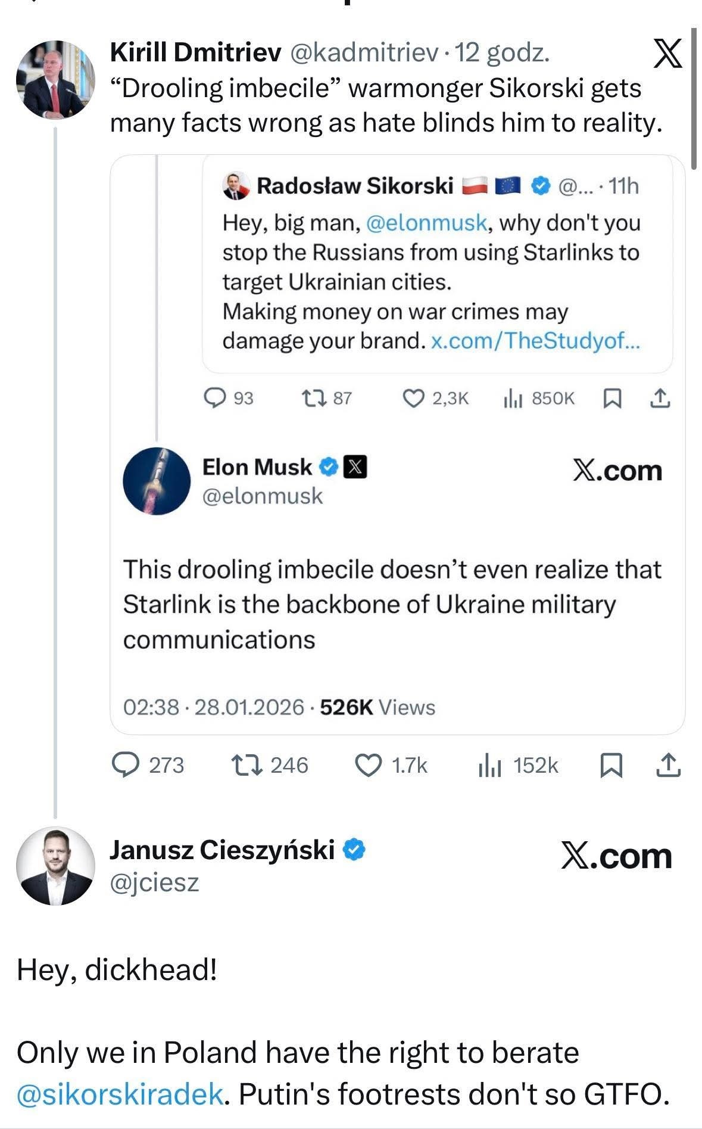Like Sikorski's post with 2,3K likes

tap(413, 398)
